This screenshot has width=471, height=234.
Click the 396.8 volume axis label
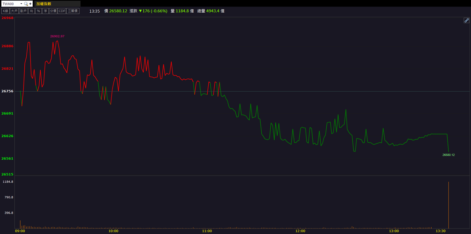tap(9, 213)
